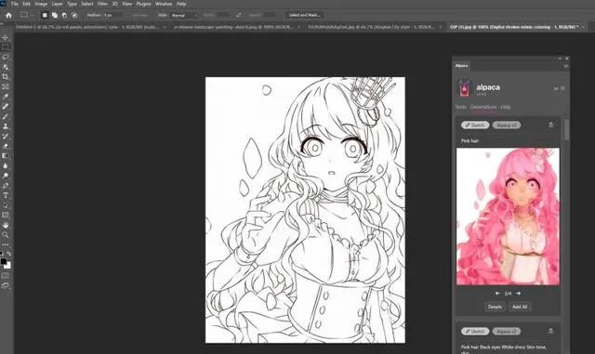Choose Add to selection mode
595x354 pixels.
[55, 15]
